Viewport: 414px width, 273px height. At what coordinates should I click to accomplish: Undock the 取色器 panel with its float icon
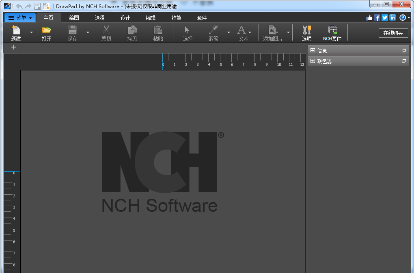click(x=404, y=61)
